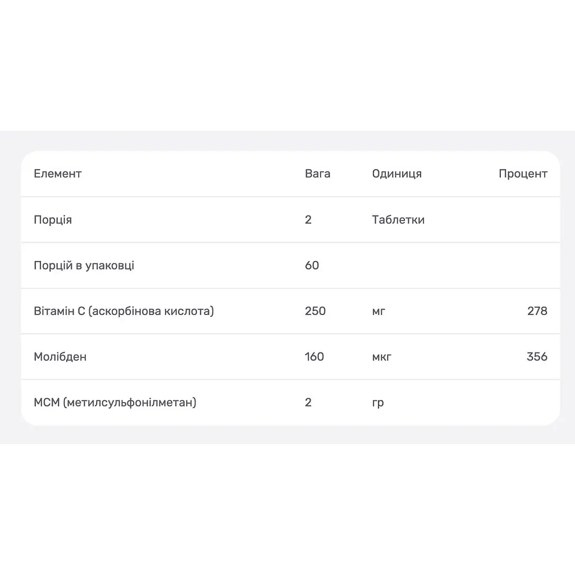Image resolution: width=575 pixels, height=575 pixels.
Task: Select the МСМ (метилсульфонілметан) label
Action: click(x=115, y=402)
